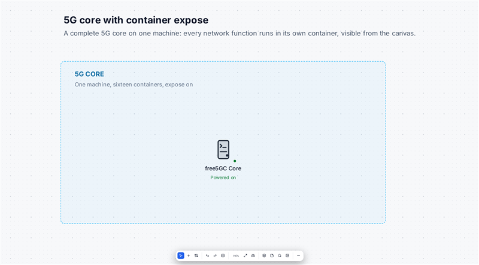479x265 pixels.
Task: Click the page title 5G core with container expose
Action: pyautogui.click(x=136, y=20)
